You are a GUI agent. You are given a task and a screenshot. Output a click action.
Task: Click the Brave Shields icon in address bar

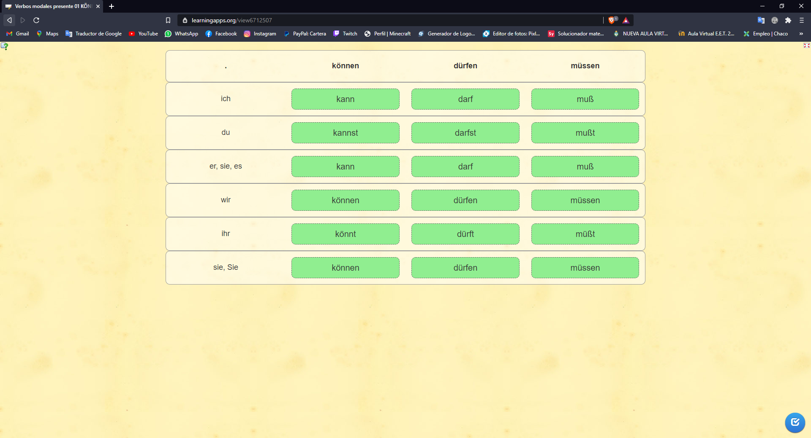tap(612, 20)
